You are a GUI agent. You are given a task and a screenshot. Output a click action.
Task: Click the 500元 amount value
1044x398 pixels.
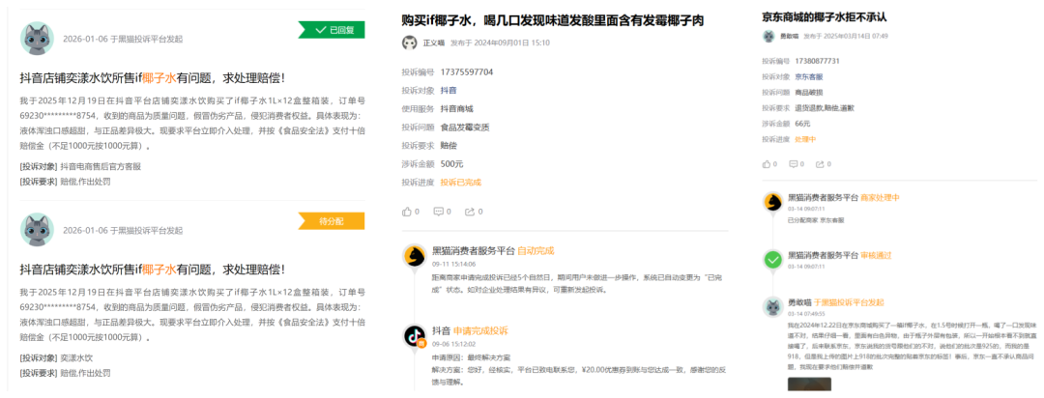pos(452,163)
